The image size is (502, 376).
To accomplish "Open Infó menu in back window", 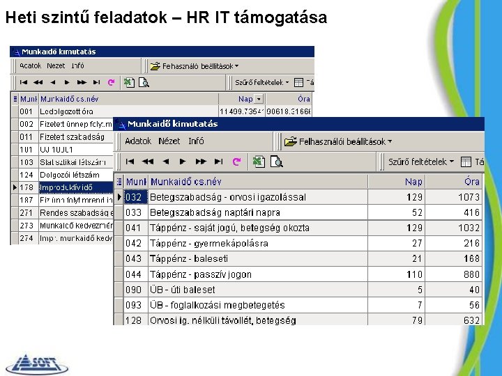I will (x=77, y=65).
